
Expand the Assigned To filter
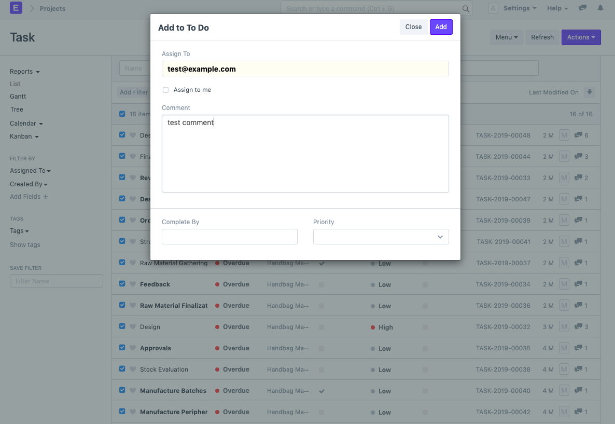pyautogui.click(x=30, y=171)
